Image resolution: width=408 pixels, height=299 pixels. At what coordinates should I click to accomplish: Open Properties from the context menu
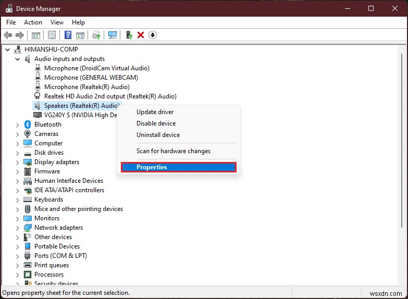[x=179, y=167]
